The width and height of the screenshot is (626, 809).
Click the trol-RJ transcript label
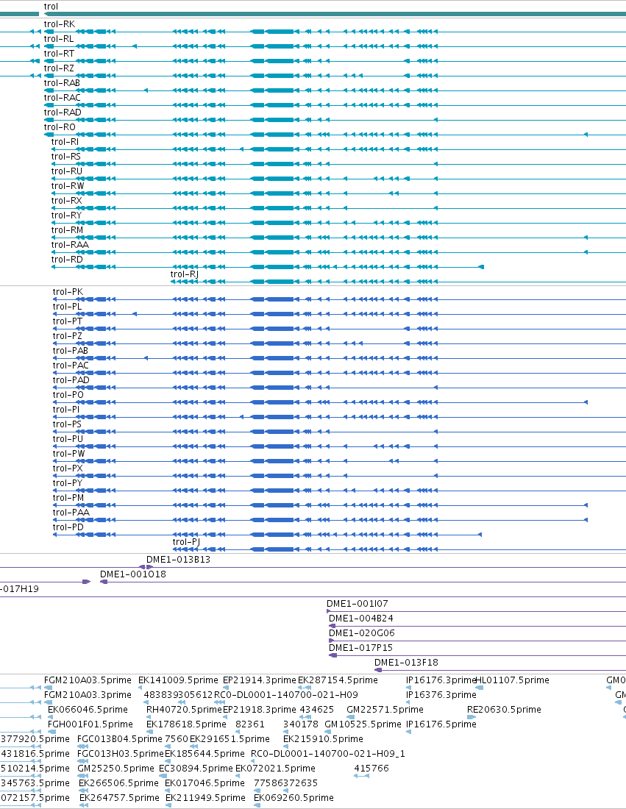(x=184, y=274)
